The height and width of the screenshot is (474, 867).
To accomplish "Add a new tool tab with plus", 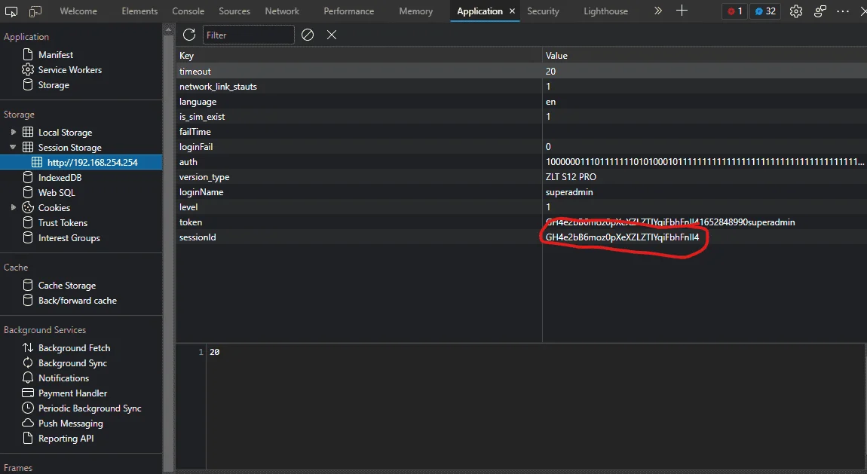I will 682,11.
